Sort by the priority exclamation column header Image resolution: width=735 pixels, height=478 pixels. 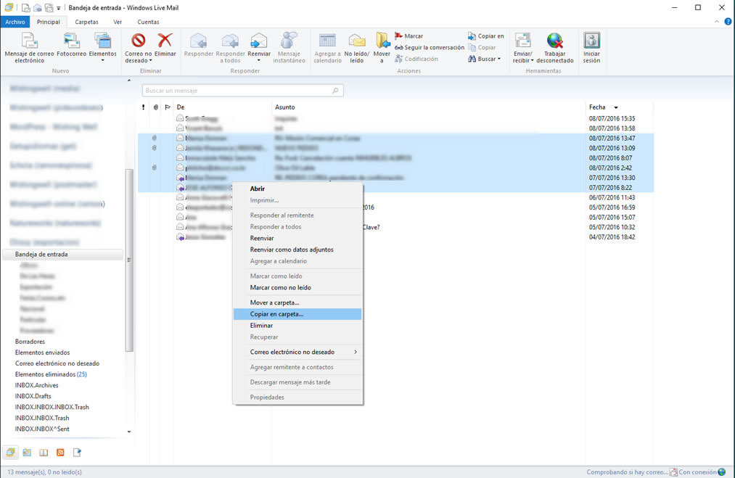click(x=144, y=107)
